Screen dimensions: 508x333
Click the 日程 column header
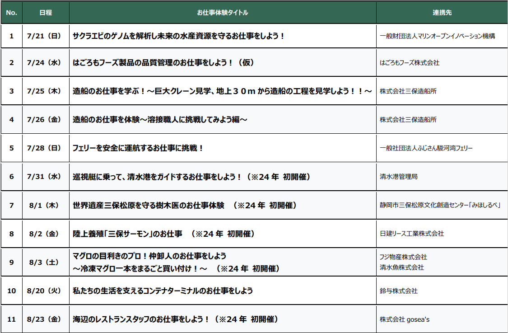(x=46, y=13)
